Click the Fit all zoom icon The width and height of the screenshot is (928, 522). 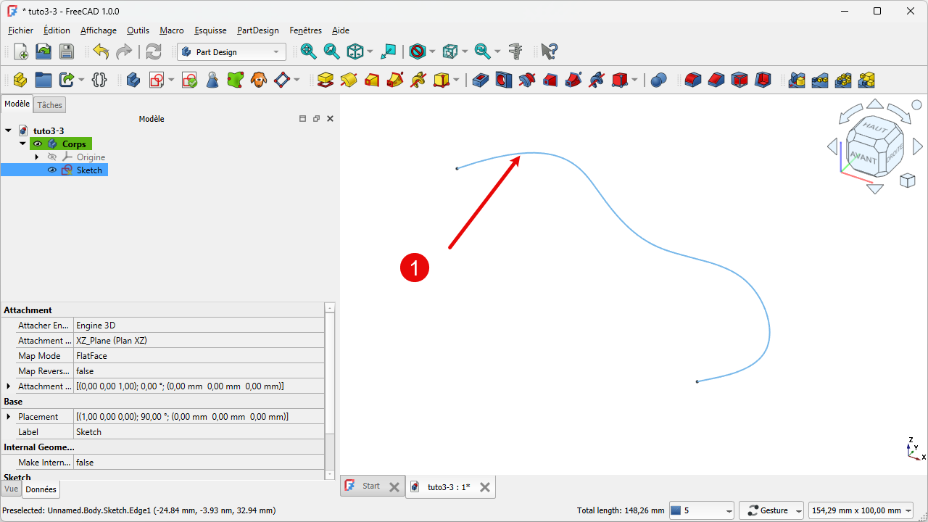tap(308, 51)
